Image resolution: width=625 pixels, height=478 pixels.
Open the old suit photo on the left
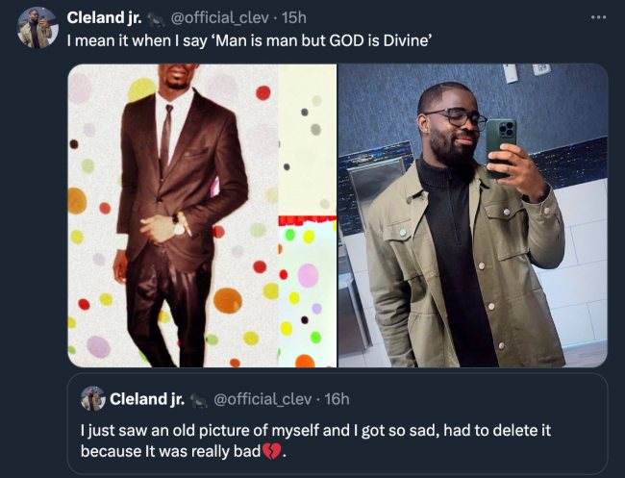202,215
